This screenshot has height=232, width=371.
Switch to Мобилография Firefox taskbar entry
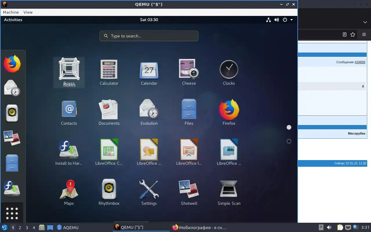point(199,227)
